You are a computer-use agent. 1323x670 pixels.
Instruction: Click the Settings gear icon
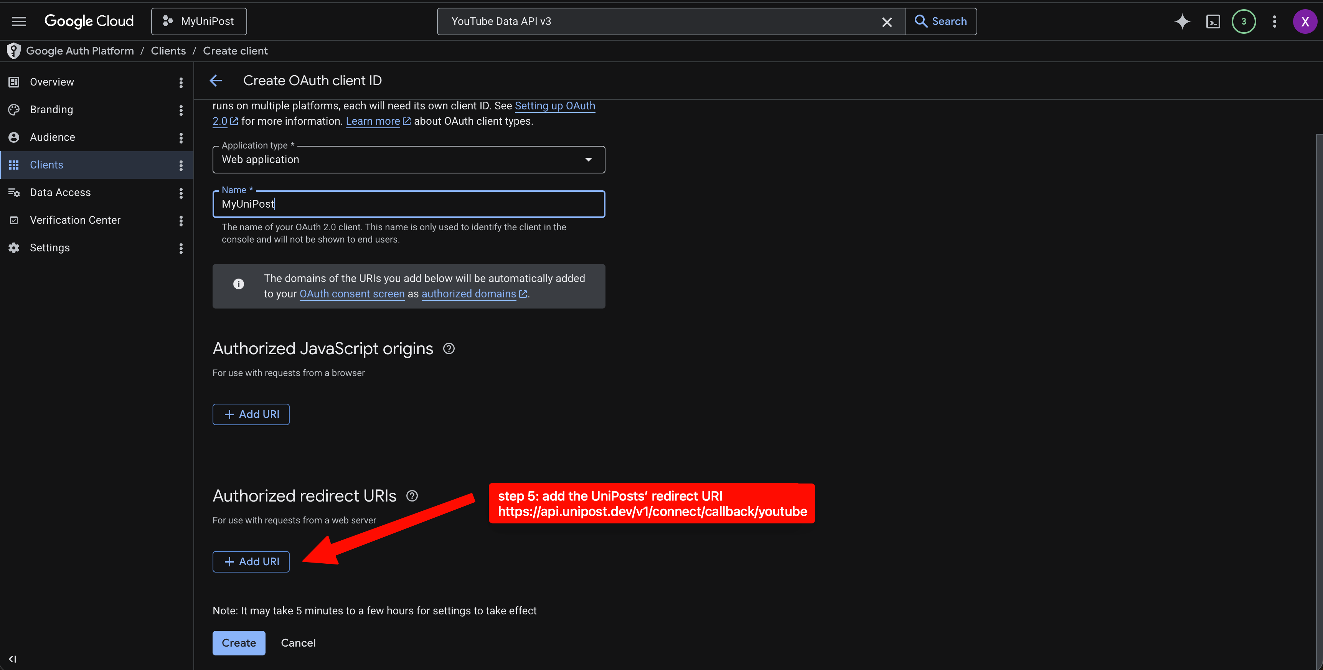pyautogui.click(x=14, y=248)
